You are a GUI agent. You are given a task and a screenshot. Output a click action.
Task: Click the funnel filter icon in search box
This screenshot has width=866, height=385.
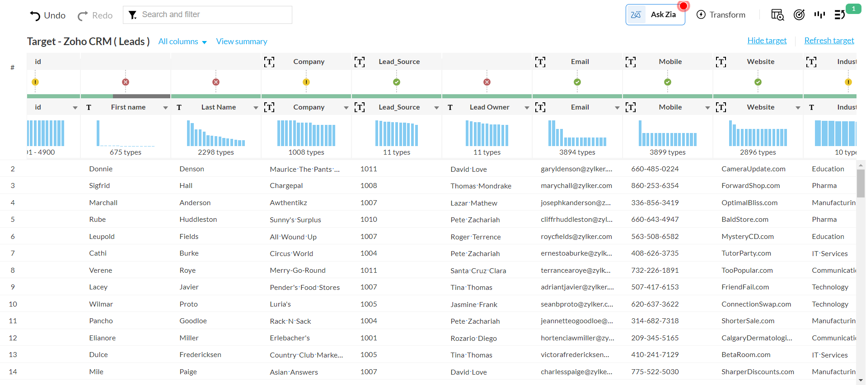(x=132, y=15)
